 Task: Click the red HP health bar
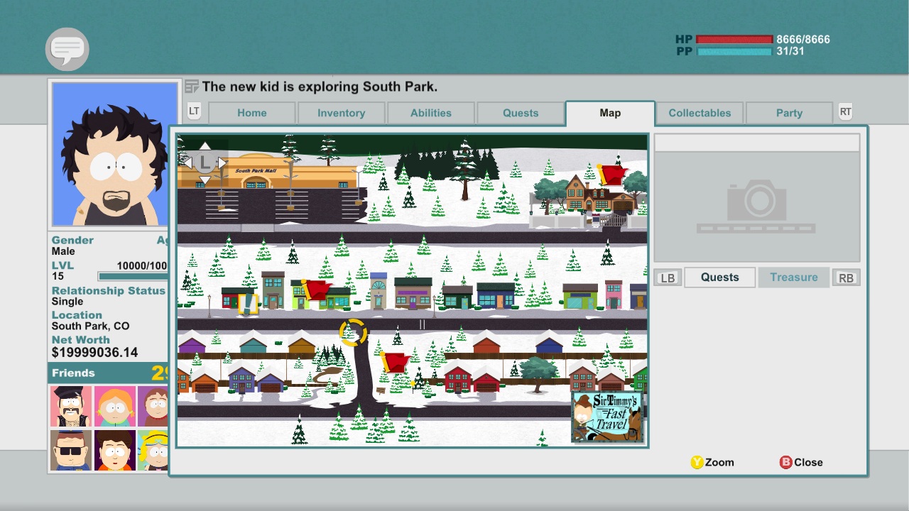(734, 40)
